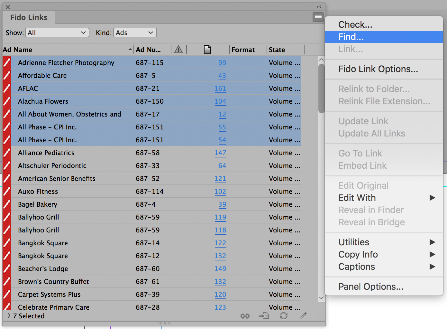The width and height of the screenshot is (447, 329).
Task: Click ad number 687-14 for Bangkok Square
Action: pos(148,243)
